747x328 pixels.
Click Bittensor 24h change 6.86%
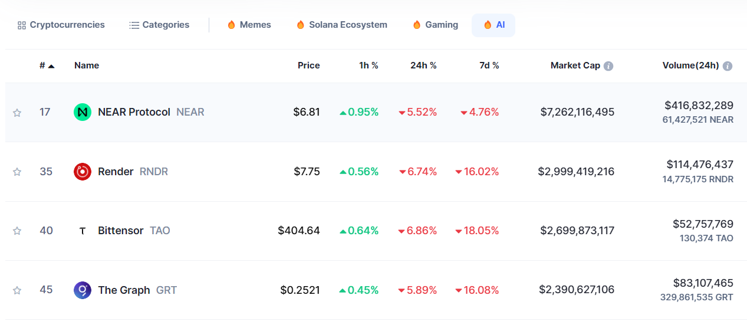coord(417,231)
